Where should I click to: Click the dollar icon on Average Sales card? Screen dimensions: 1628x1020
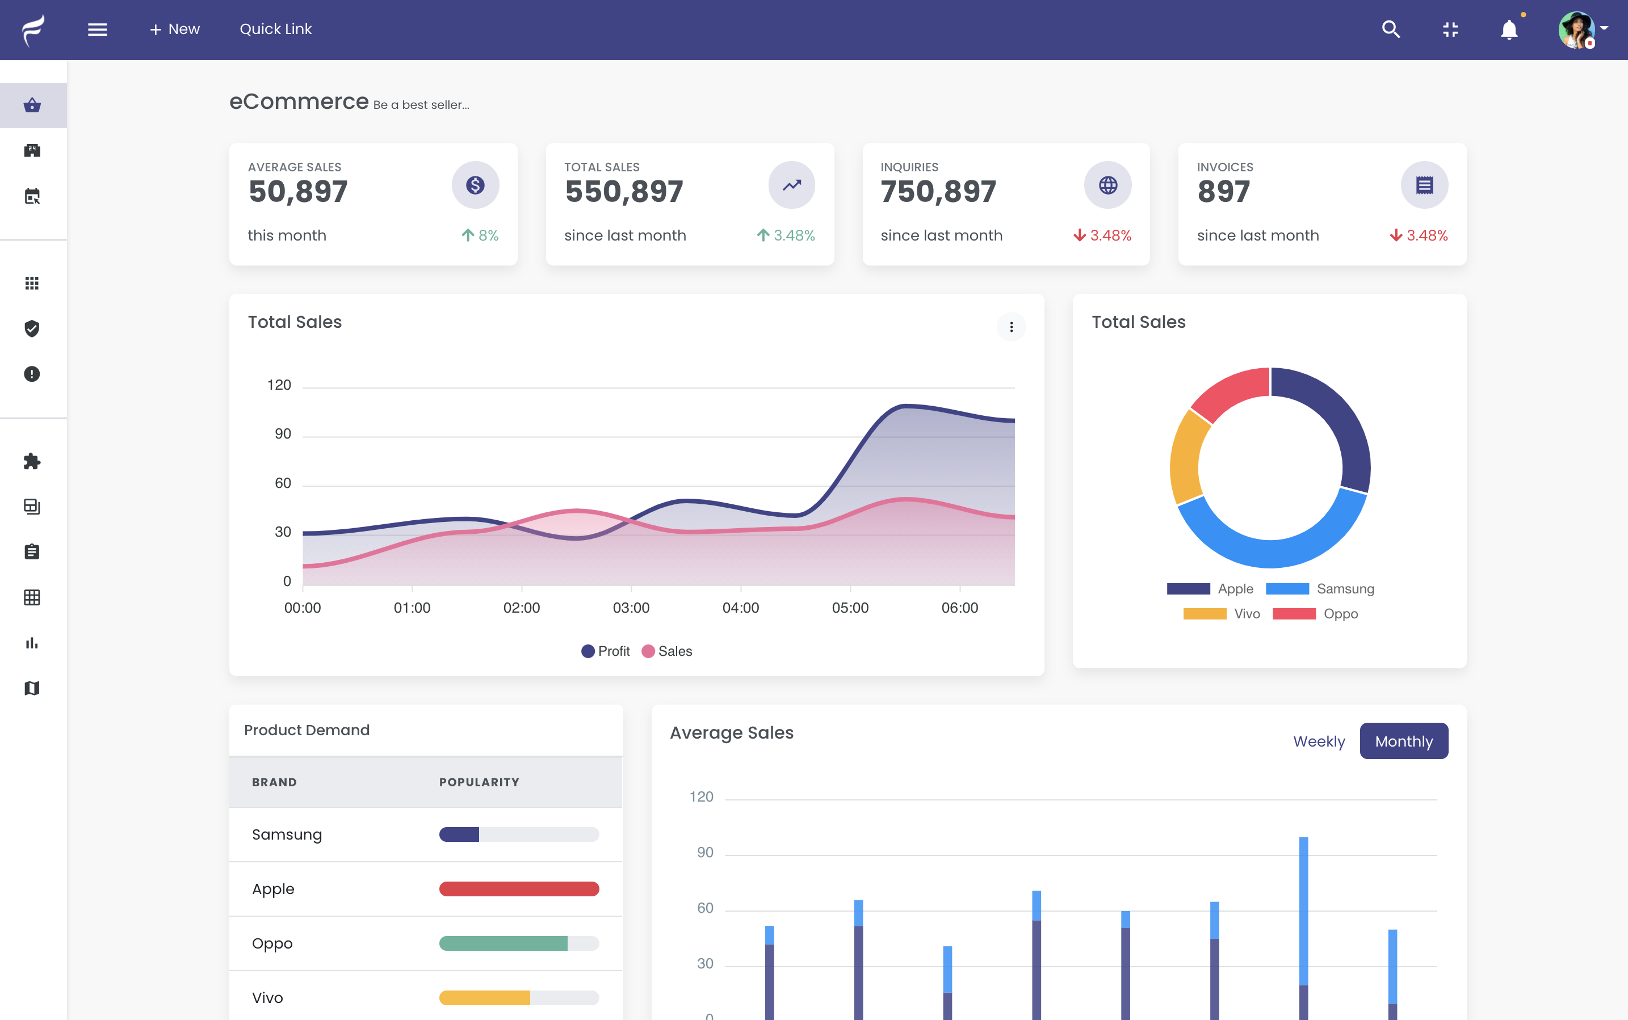tap(475, 185)
